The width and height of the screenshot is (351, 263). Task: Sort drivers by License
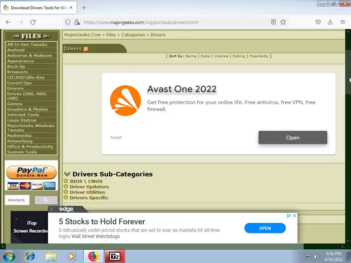[x=221, y=56]
